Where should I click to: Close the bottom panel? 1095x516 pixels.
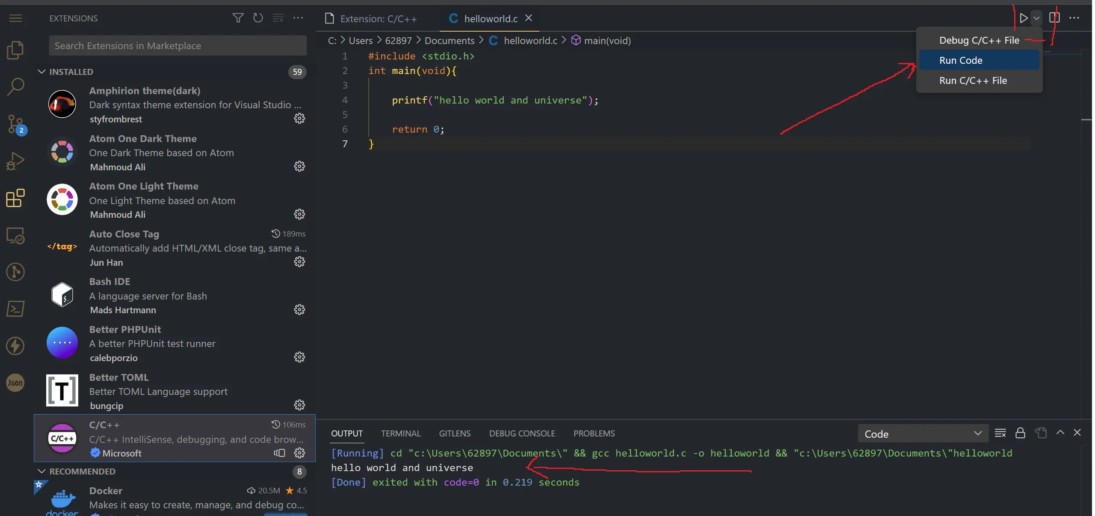[1077, 433]
